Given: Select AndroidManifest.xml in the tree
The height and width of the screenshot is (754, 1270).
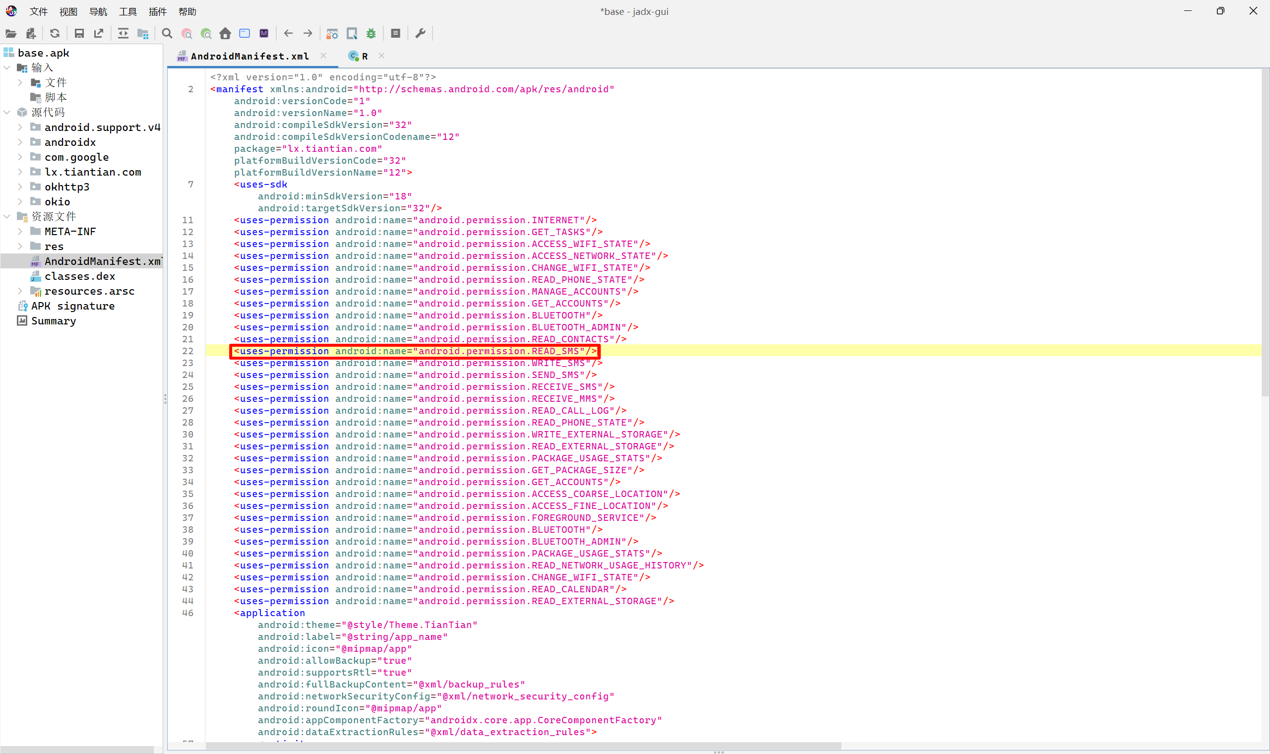Looking at the screenshot, I should 97,261.
